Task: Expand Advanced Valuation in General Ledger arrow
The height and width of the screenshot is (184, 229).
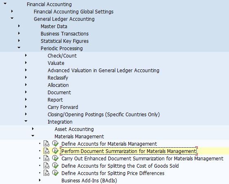Action: [x=26, y=70]
